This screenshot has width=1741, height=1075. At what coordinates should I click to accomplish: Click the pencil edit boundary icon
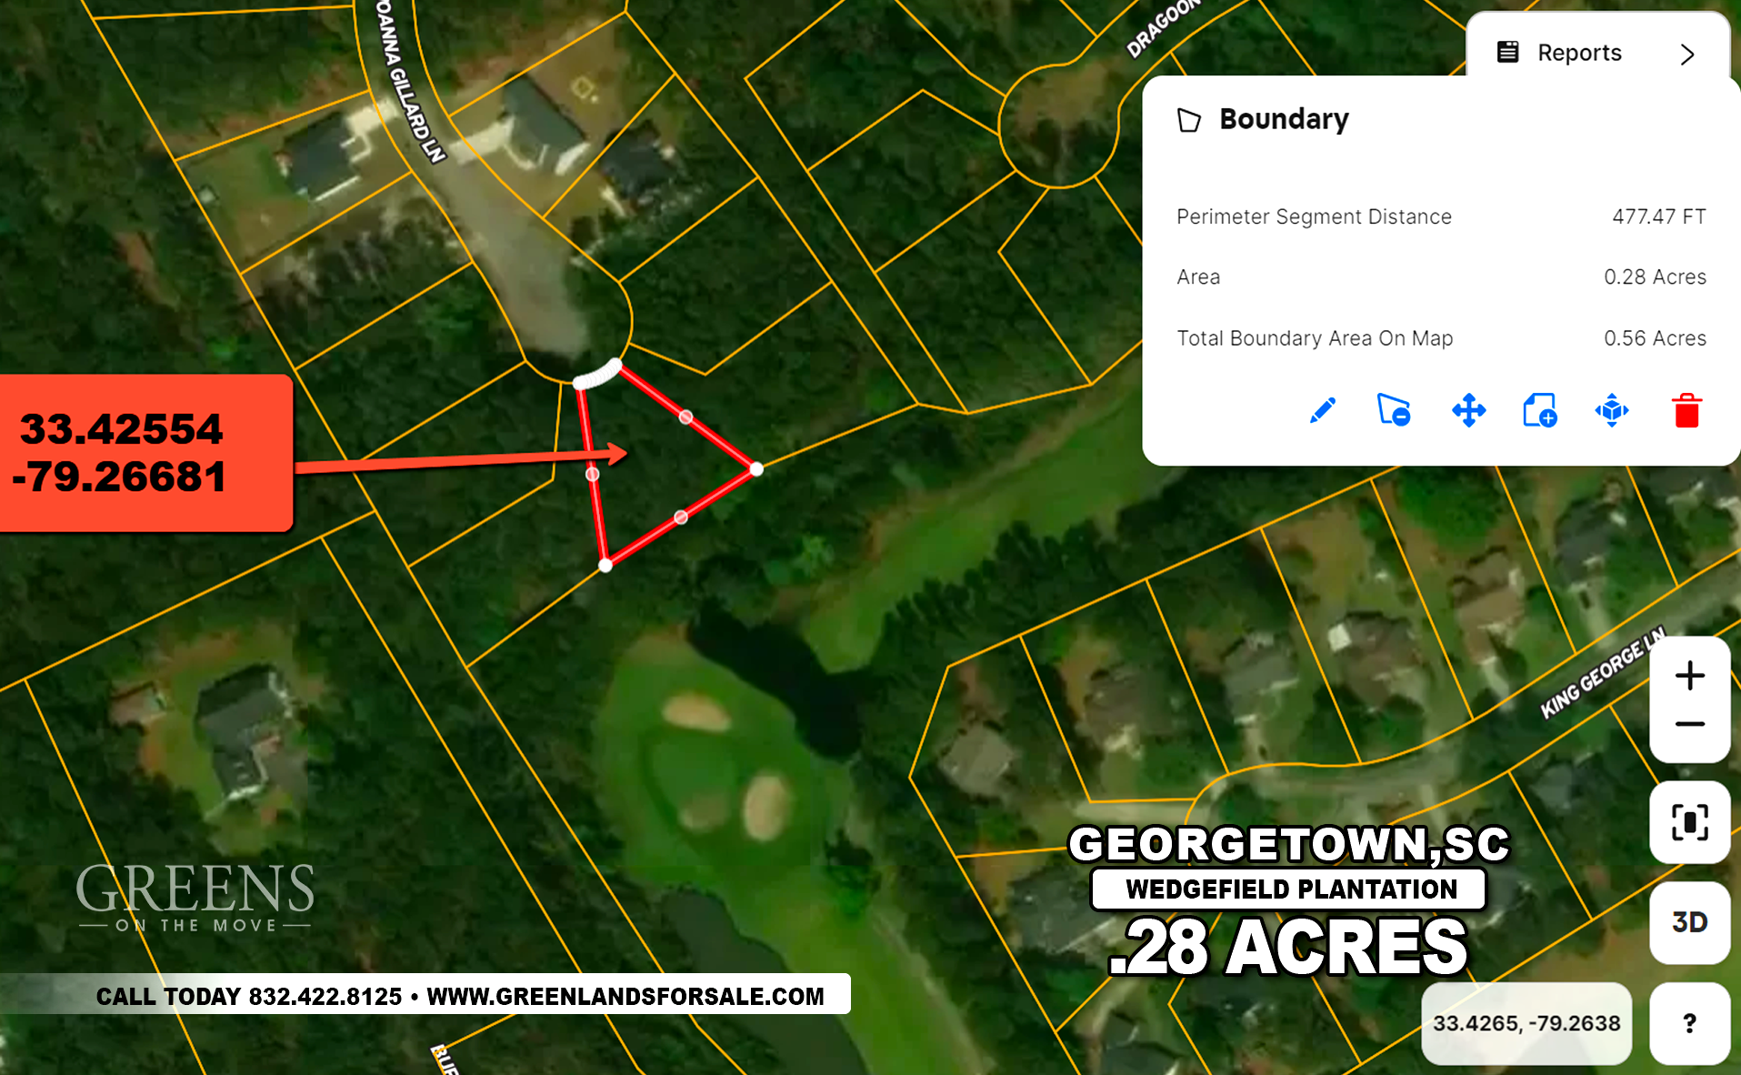coord(1323,410)
